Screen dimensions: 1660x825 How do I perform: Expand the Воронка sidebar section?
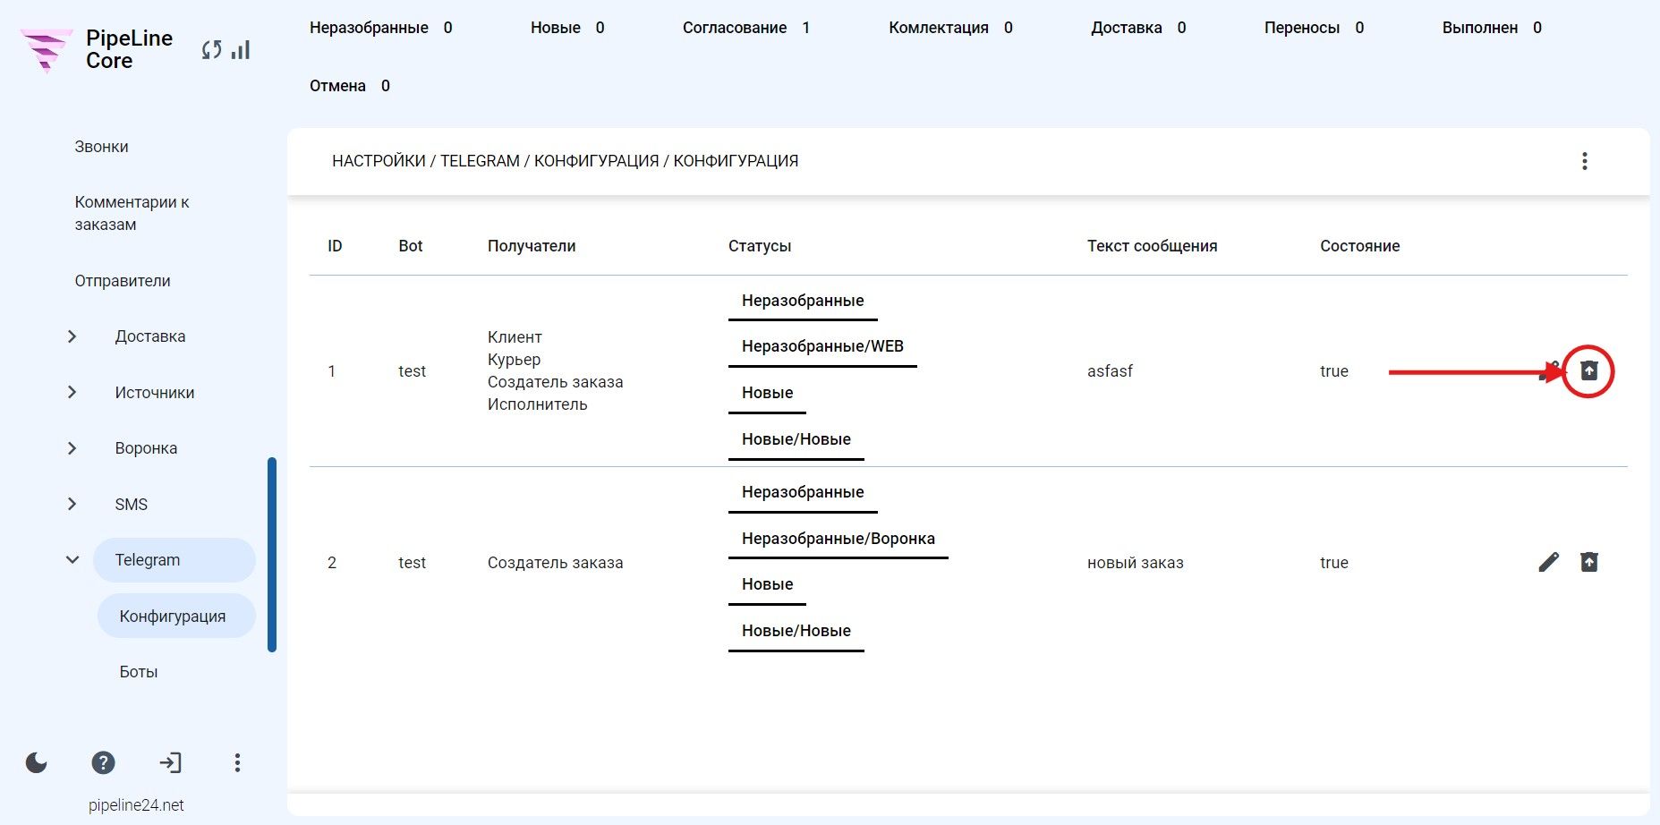pos(72,448)
